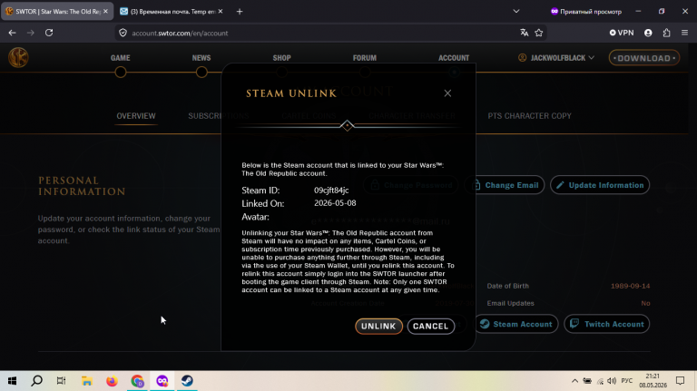
Task: Close the SWTOR browser tab
Action: pos(105,12)
